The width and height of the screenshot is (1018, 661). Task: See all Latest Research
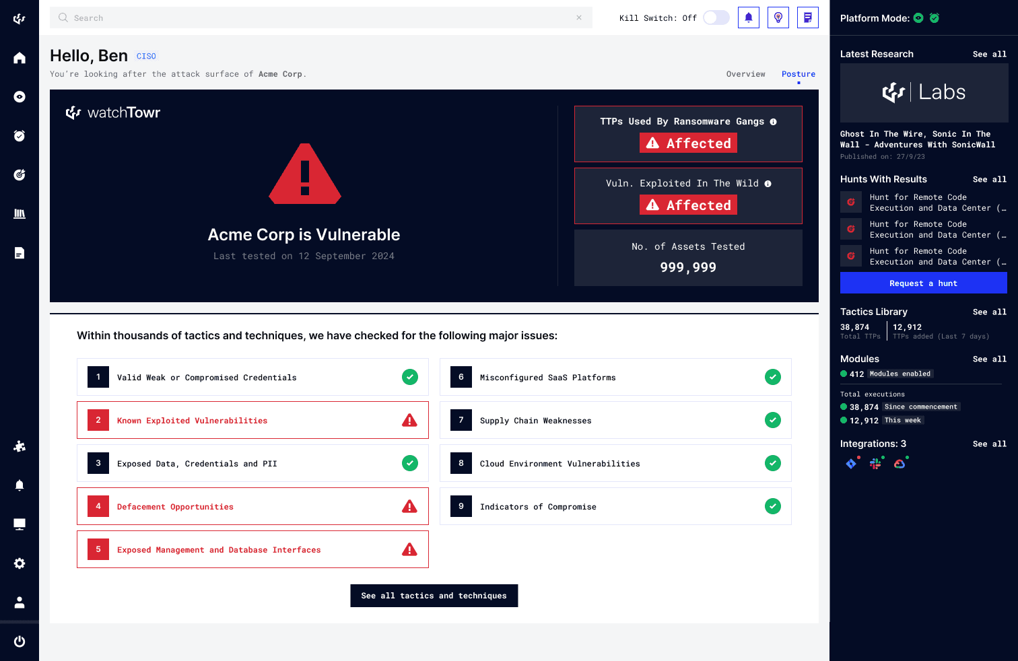(990, 54)
